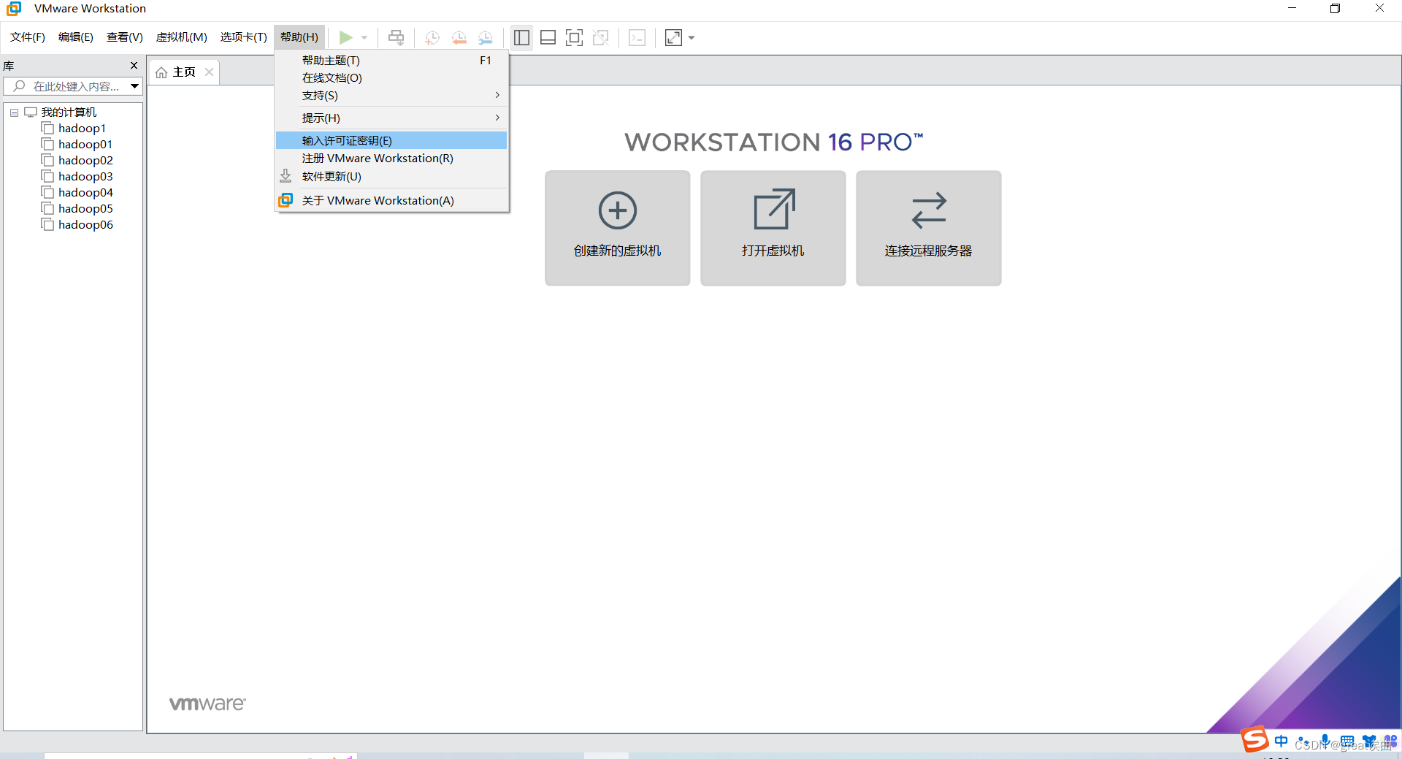Open the library search filter dropdown arrow
Viewport: 1402px width, 759px height.
tap(135, 86)
